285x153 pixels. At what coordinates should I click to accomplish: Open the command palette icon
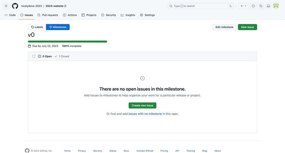coord(231,6)
